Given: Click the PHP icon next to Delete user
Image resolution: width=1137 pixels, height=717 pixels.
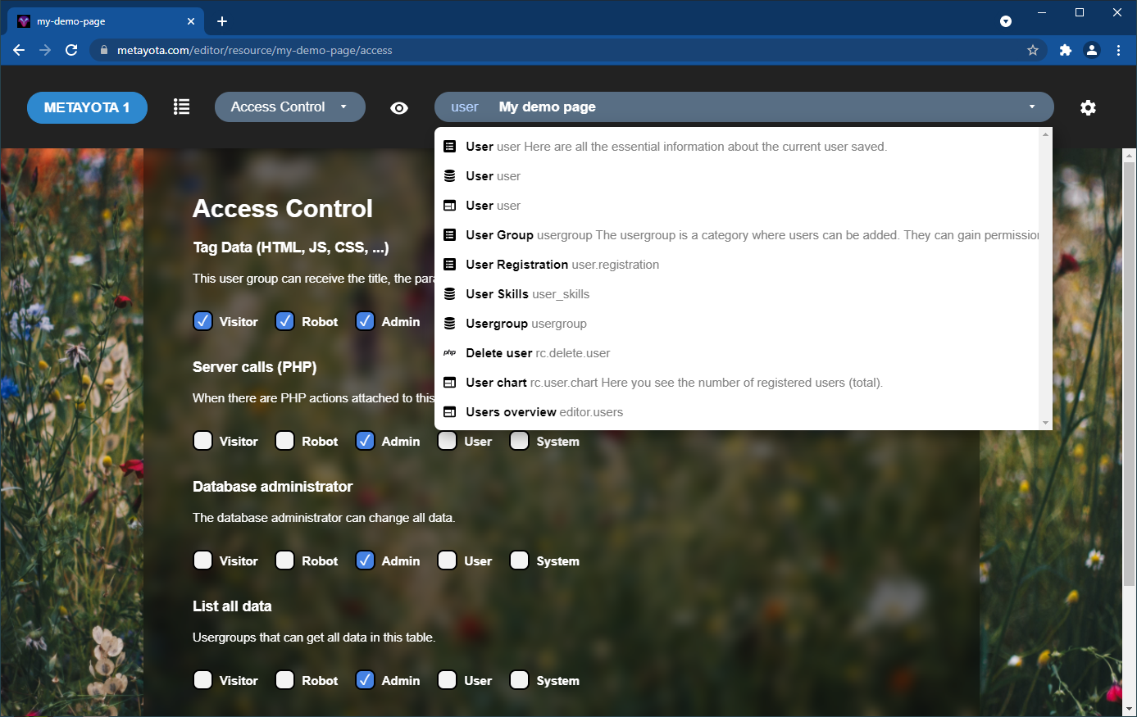Looking at the screenshot, I should coord(449,353).
